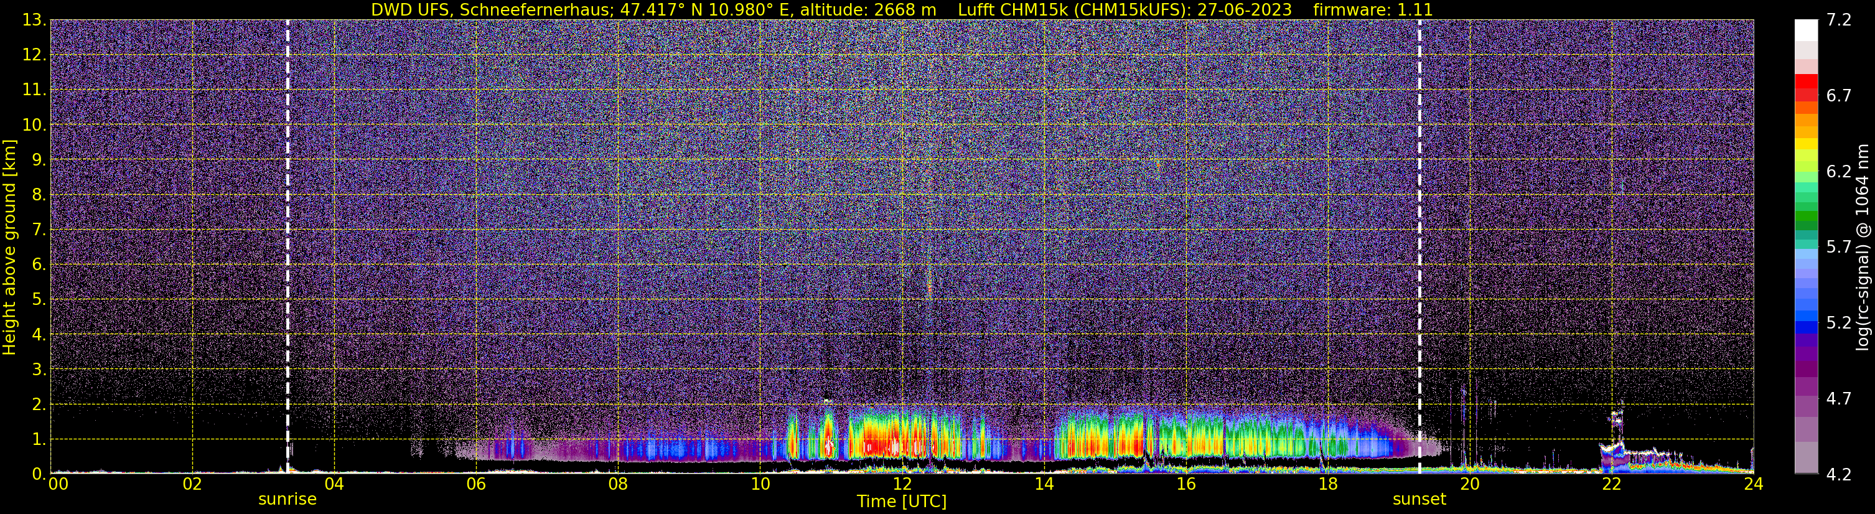Click the time axis tick label 24
Screen dimensions: 1875x514
1754,484
